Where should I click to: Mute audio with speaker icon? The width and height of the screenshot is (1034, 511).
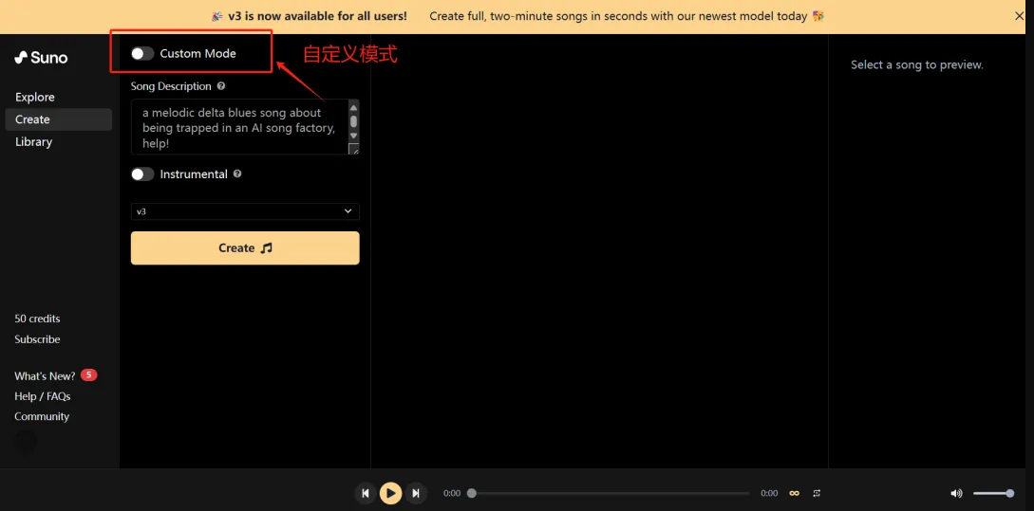point(956,493)
